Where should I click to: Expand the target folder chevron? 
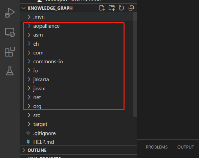click(29, 124)
